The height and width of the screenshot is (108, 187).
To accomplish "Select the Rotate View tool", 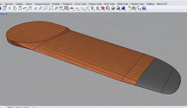I will (x=36, y=8).
